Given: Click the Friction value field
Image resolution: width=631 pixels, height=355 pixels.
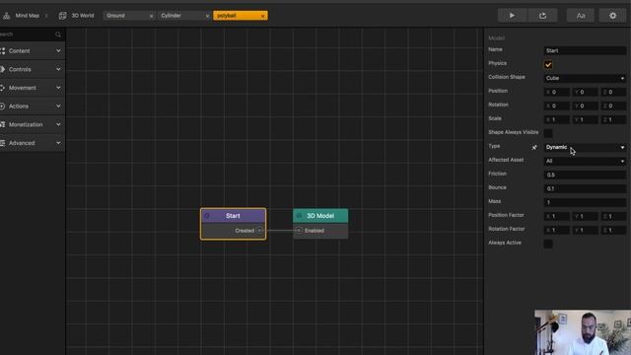Looking at the screenshot, I should pyautogui.click(x=585, y=175).
